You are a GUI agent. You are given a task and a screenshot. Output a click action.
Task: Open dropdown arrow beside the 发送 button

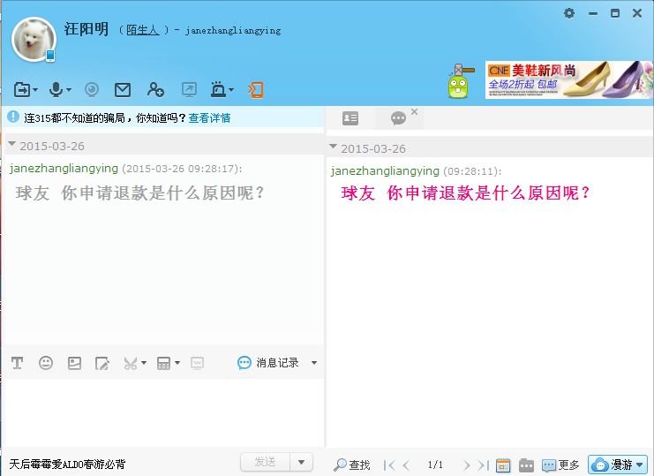pos(303,462)
